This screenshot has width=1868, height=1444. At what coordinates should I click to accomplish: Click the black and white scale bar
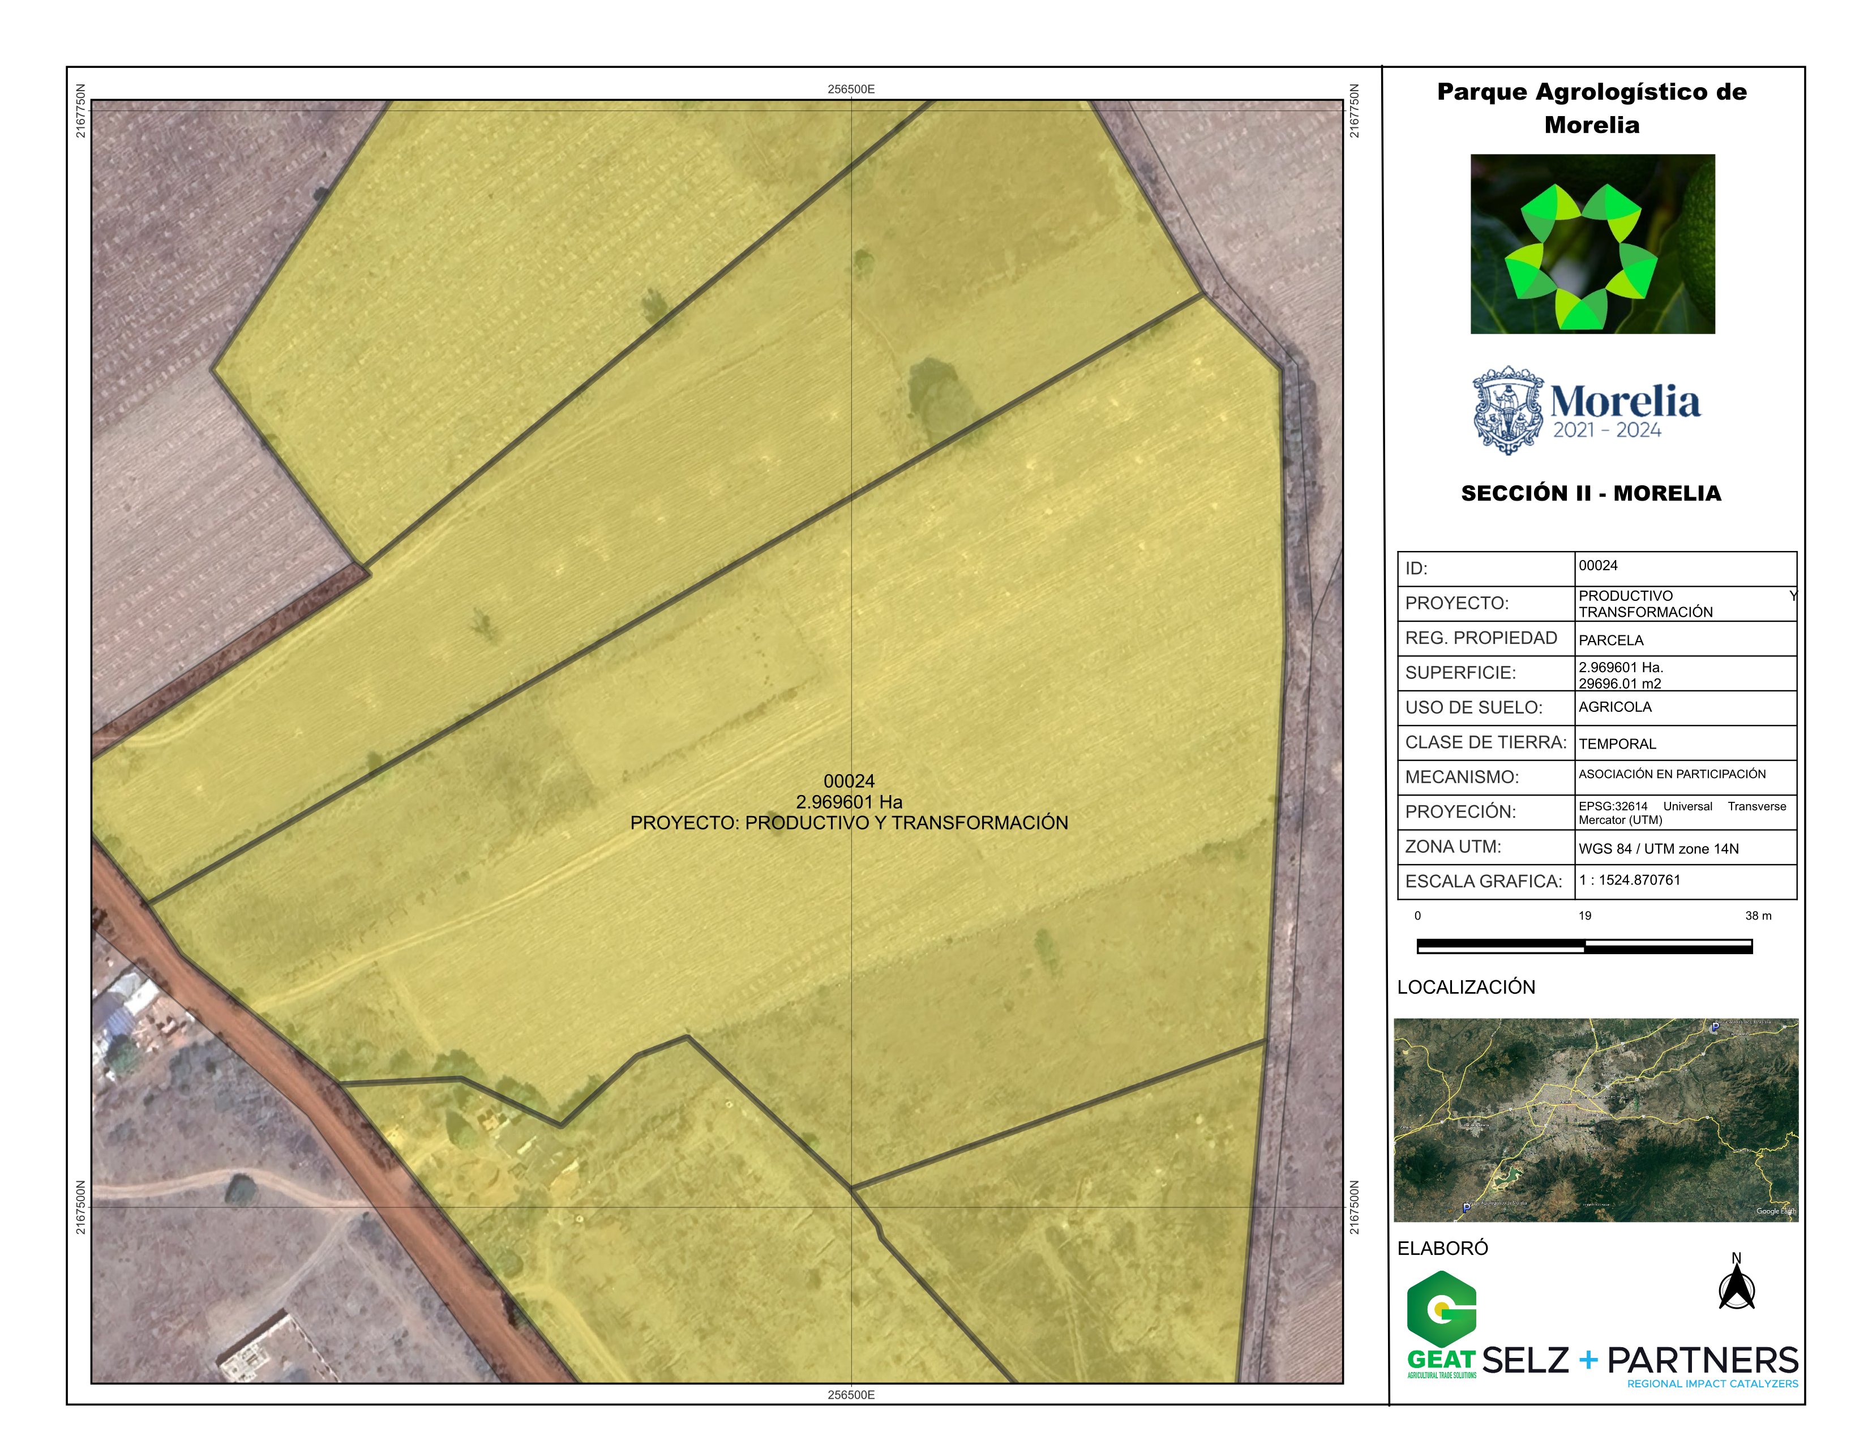(x=1584, y=945)
